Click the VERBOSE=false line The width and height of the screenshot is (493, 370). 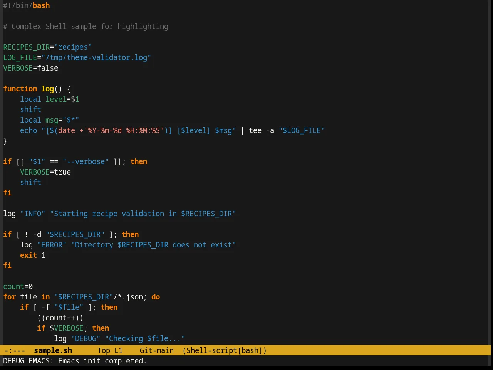[x=31, y=68]
